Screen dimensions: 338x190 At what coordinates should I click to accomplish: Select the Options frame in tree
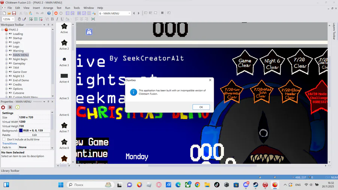(x=18, y=89)
